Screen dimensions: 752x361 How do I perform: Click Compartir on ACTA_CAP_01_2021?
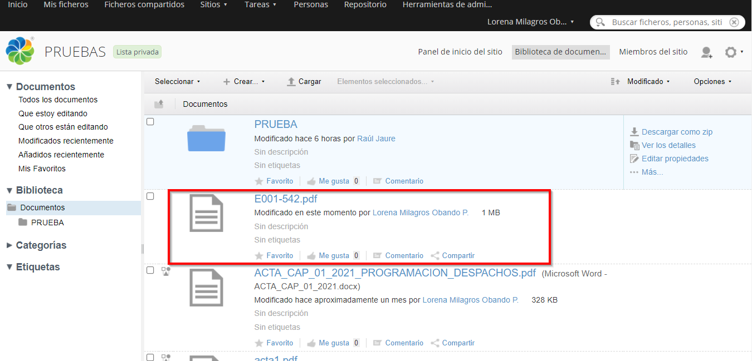[453, 343]
